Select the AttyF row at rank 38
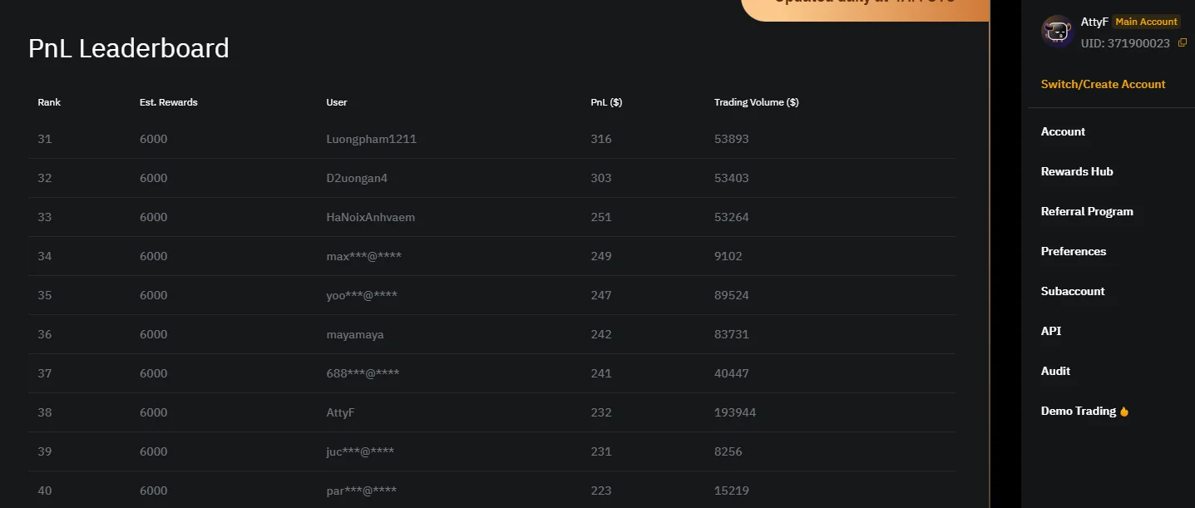The image size is (1195, 508). (x=341, y=412)
